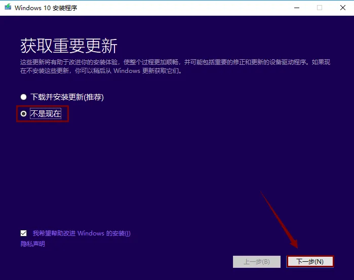Click the Windows 10 setup title bar icon
This screenshot has width=354, height=280.
[x=8, y=7]
